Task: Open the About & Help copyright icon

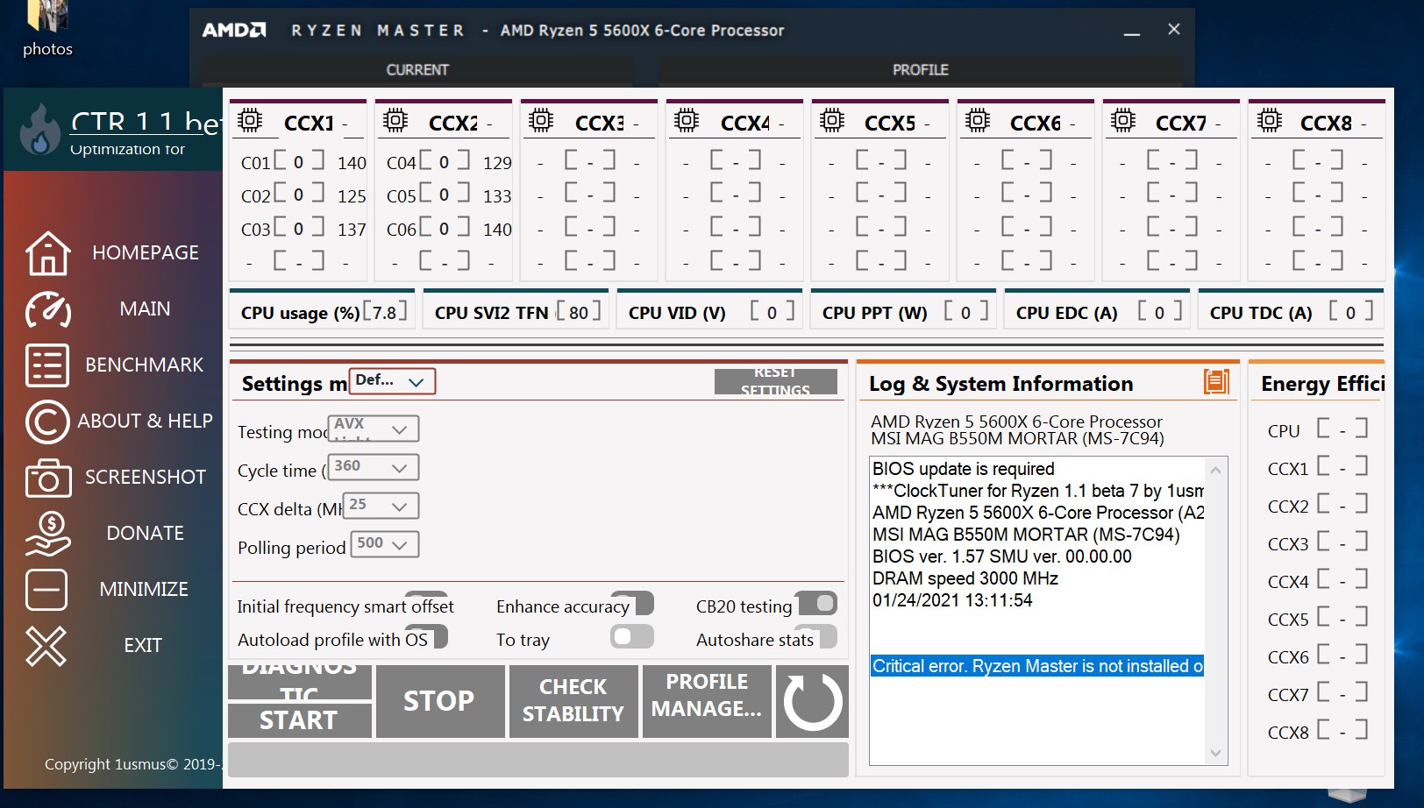Action: 47,422
